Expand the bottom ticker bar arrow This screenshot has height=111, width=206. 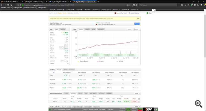coord(154,109)
